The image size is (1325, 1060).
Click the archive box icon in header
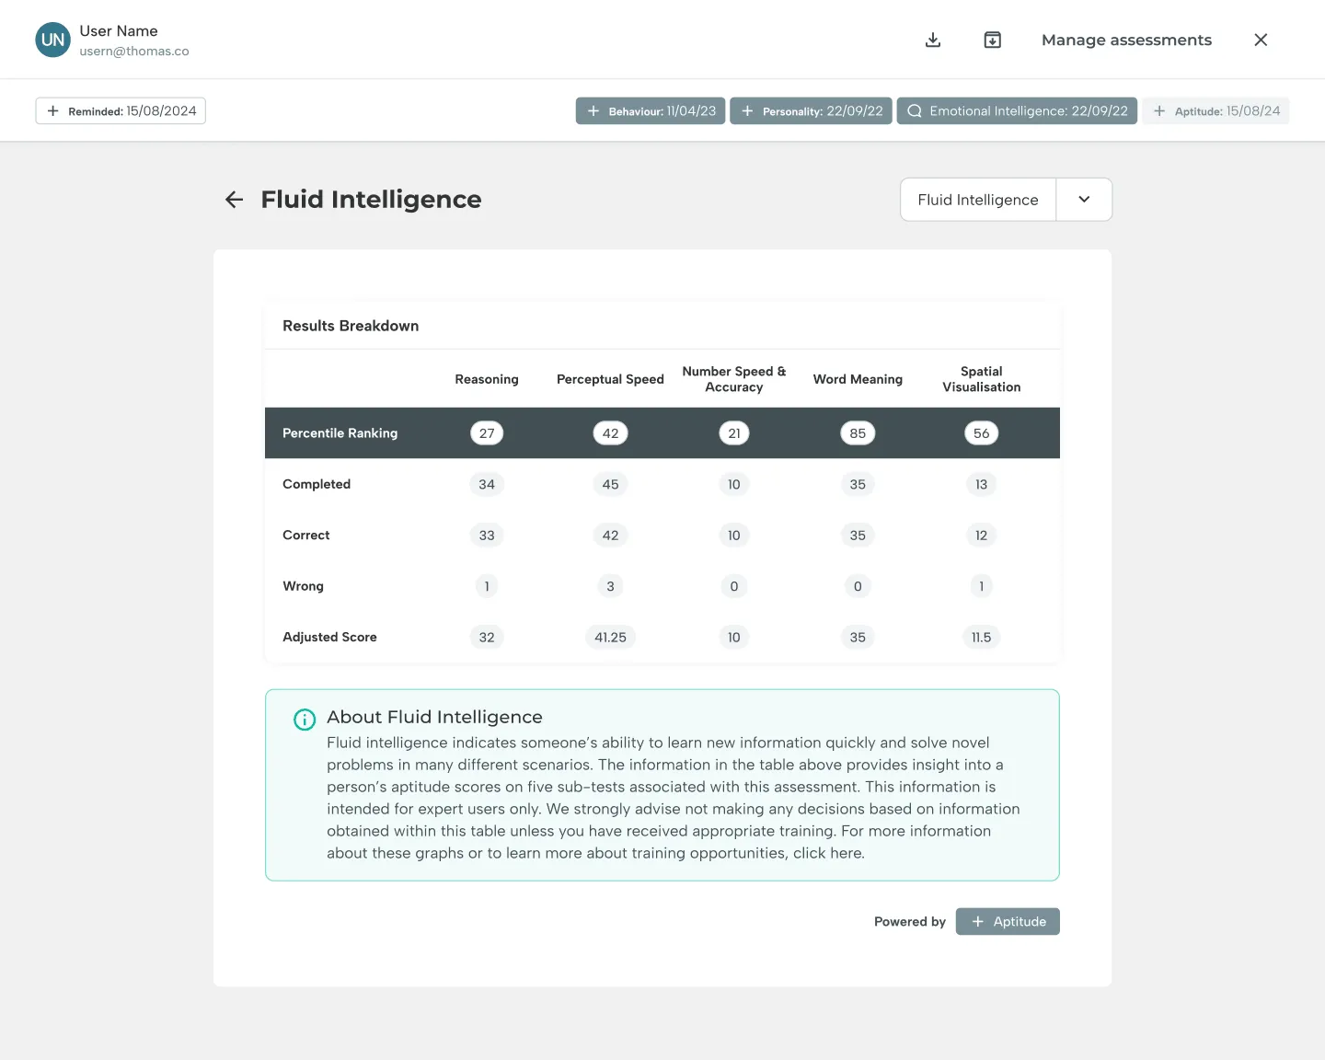point(993,40)
